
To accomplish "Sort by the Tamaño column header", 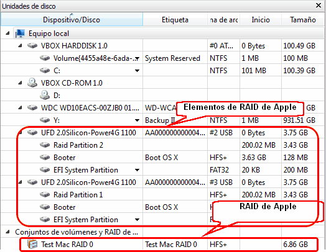I will tap(303, 20).
